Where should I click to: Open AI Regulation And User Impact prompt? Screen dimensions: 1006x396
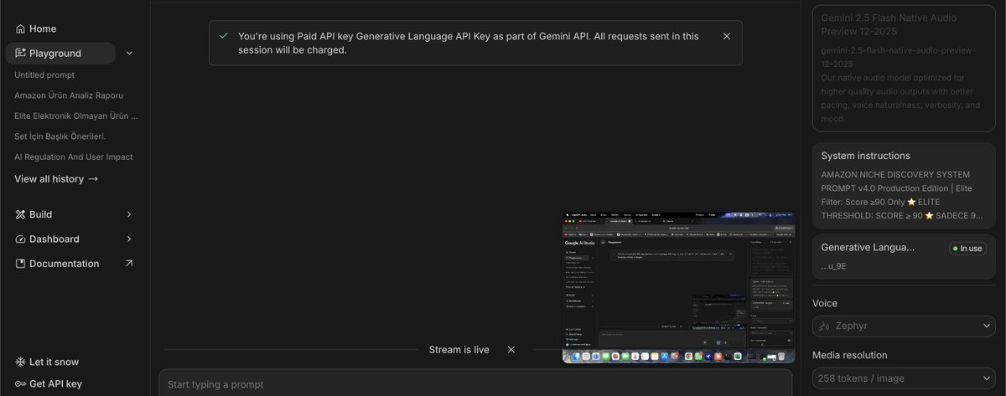click(x=73, y=157)
